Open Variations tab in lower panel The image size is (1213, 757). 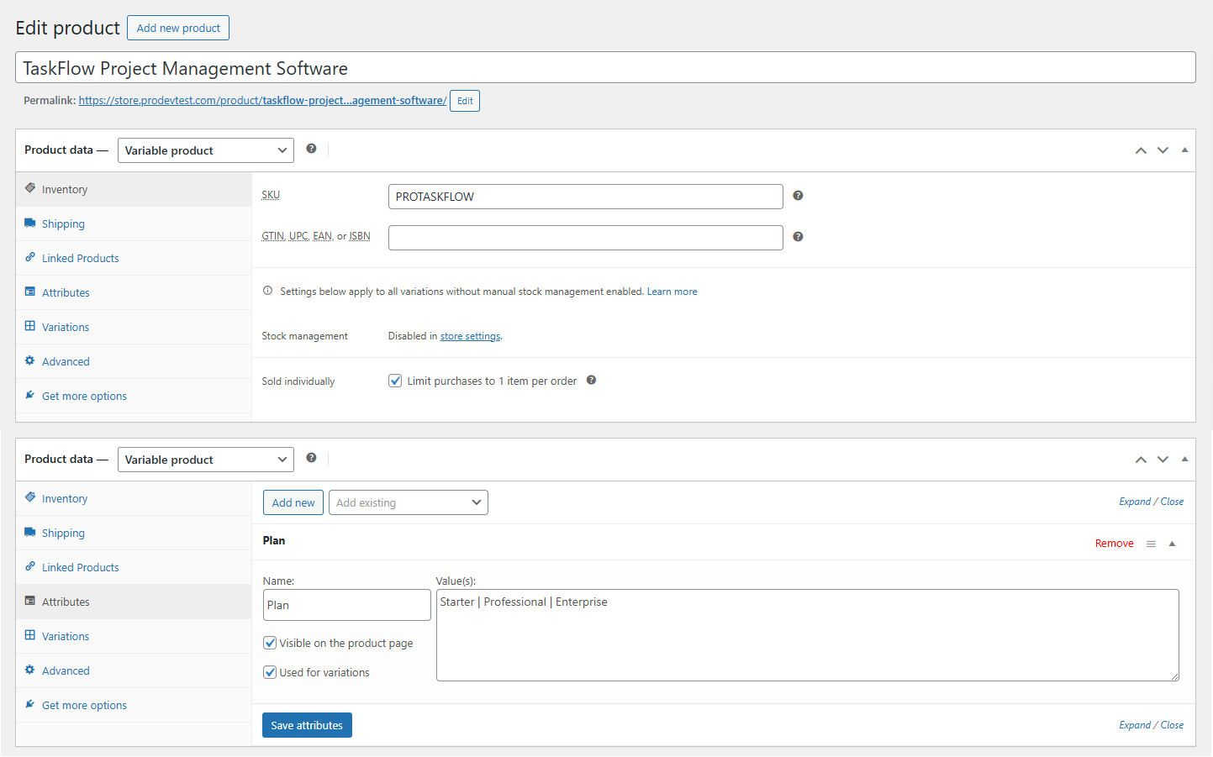pos(134,636)
